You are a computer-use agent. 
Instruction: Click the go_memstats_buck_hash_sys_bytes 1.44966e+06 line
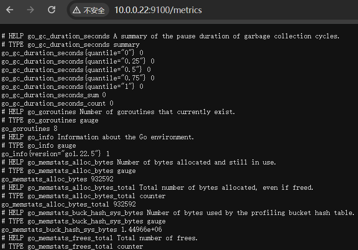click(x=81, y=229)
